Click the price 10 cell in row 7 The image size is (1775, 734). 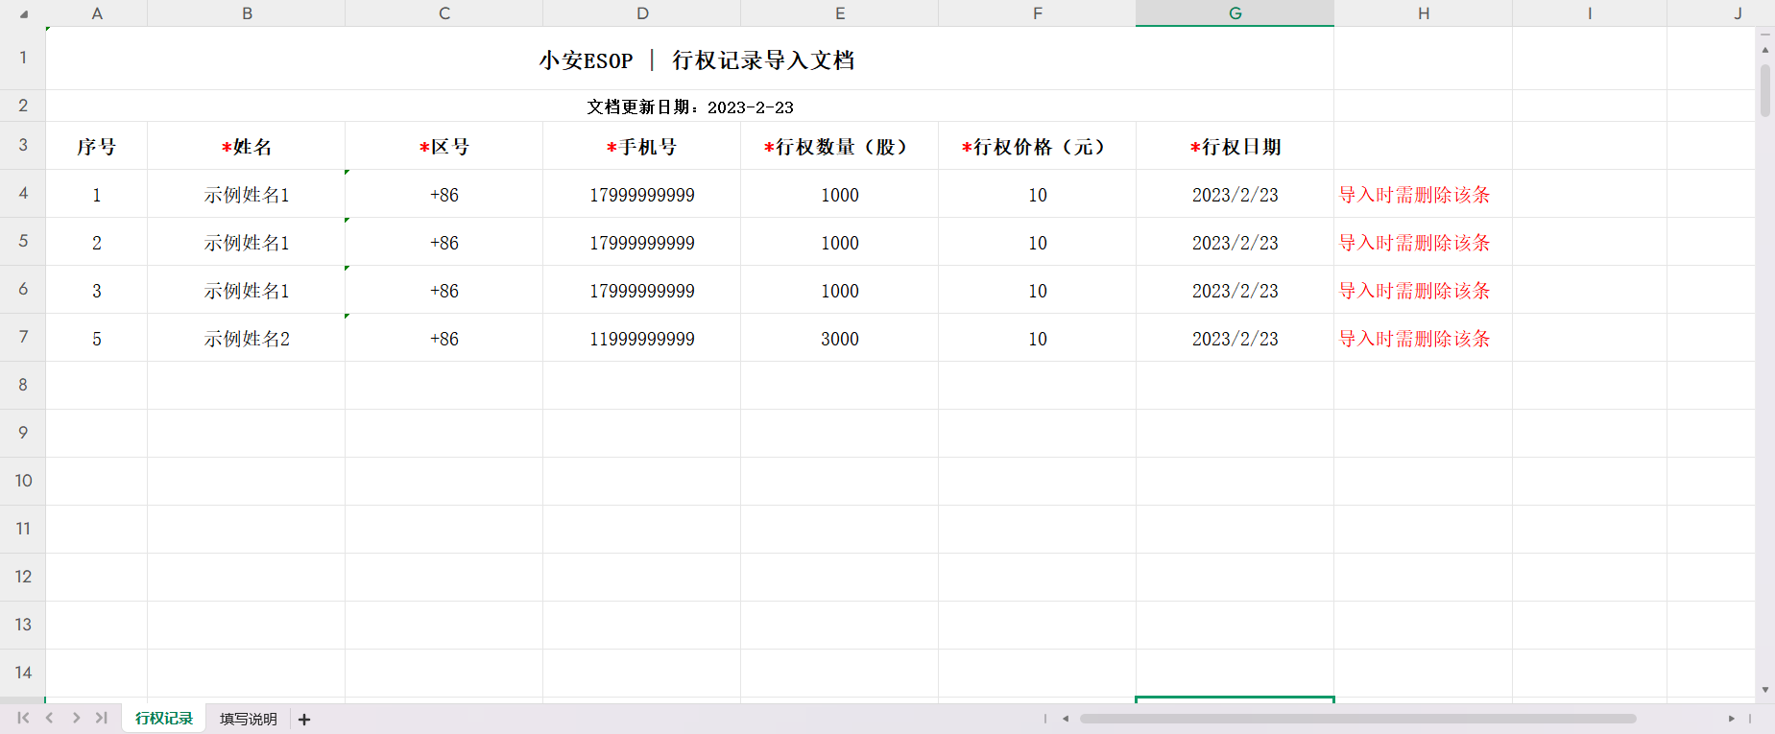[x=1038, y=338]
